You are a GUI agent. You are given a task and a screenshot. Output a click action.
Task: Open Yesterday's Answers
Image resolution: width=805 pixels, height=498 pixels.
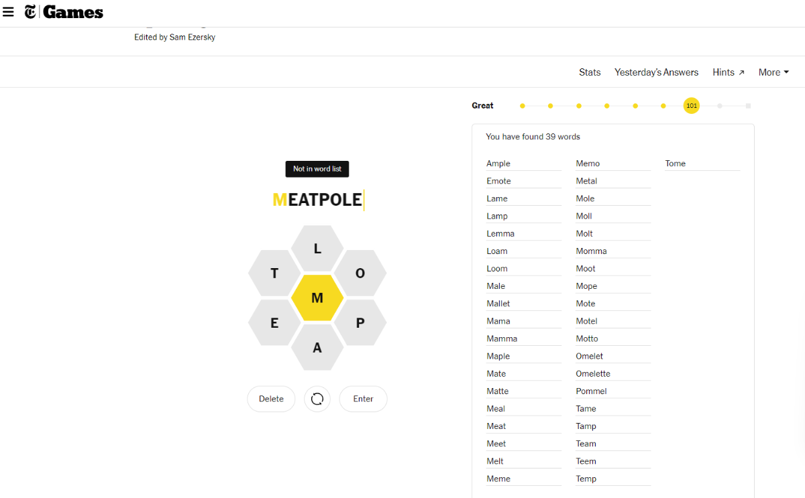656,72
